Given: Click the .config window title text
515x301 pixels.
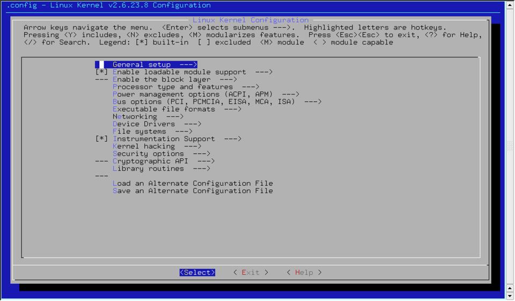Looking at the screenshot, I should pyautogui.click(x=109, y=5).
